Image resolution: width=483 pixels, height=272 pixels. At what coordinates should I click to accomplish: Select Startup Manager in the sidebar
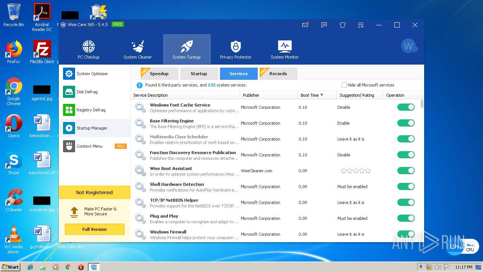tap(94, 128)
